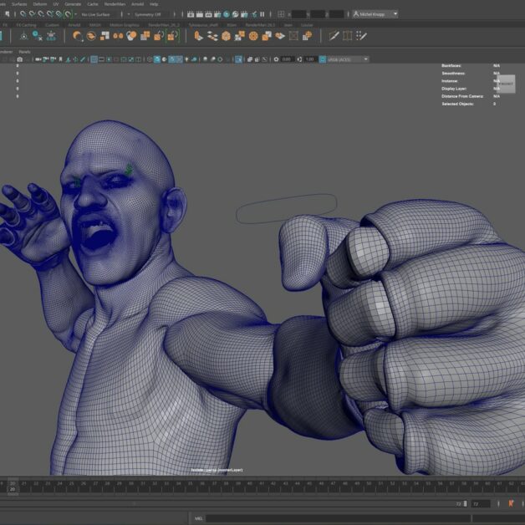Open the Symmetry Off dropdown

tap(146, 14)
